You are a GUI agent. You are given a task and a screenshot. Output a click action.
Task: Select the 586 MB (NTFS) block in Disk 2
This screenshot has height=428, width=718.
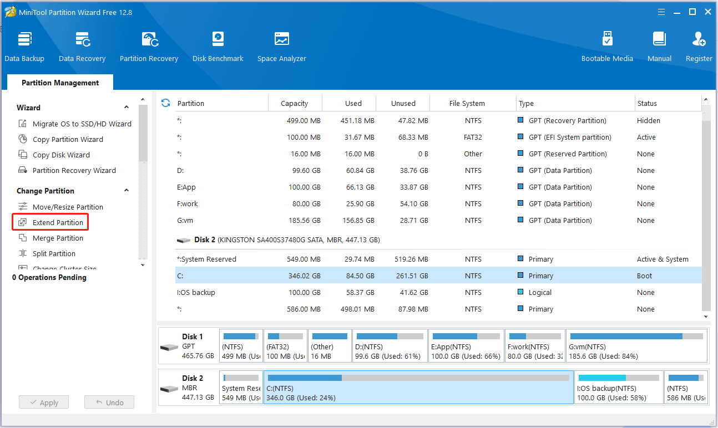[x=686, y=387]
